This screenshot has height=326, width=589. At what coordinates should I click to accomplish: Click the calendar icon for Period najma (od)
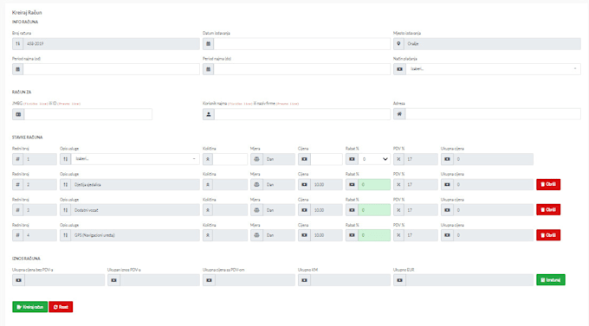click(x=17, y=69)
